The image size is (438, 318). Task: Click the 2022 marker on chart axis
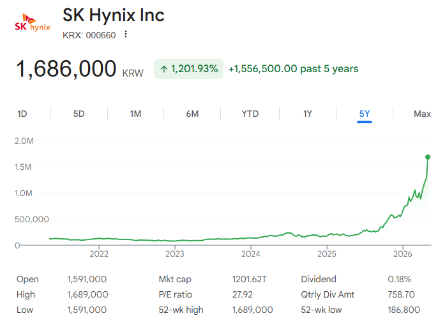(99, 254)
